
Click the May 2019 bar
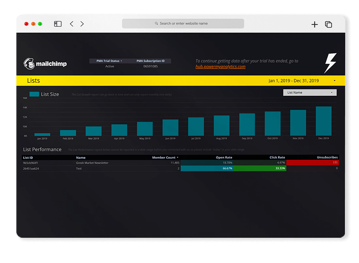pyautogui.click(x=145, y=129)
